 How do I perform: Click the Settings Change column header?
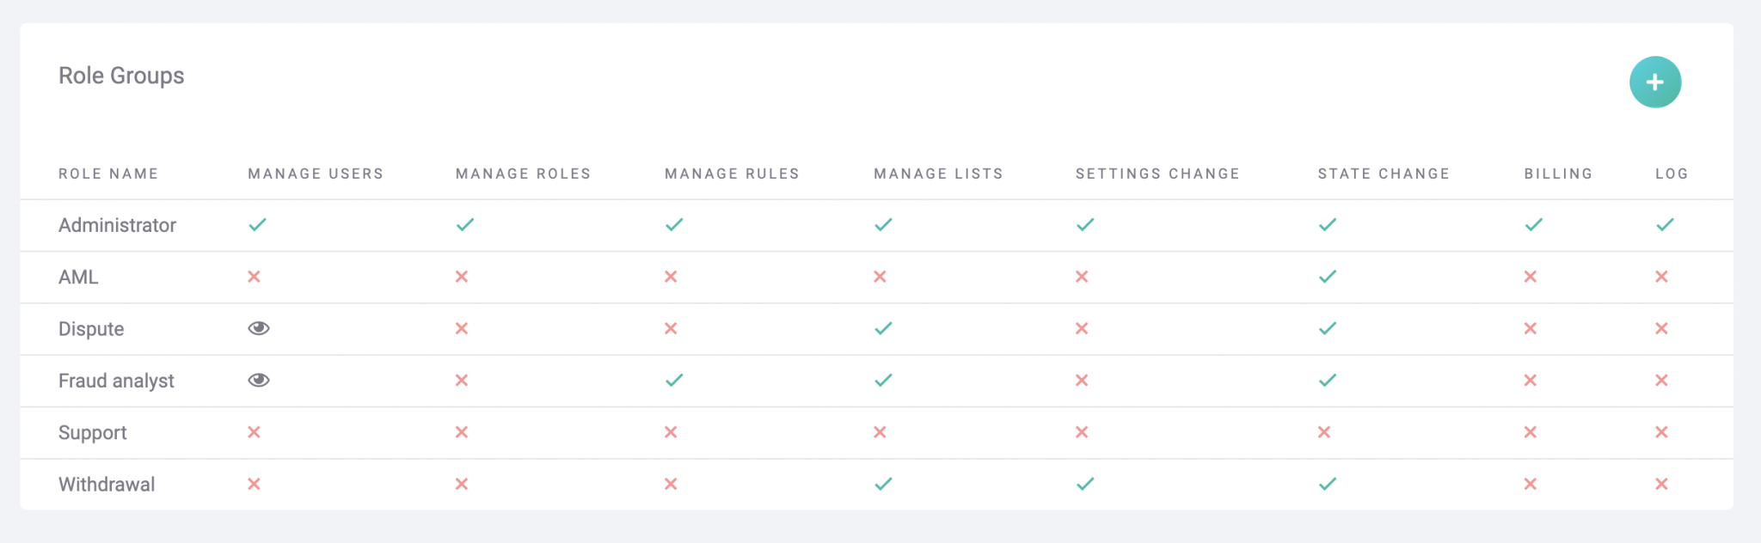tap(1157, 173)
